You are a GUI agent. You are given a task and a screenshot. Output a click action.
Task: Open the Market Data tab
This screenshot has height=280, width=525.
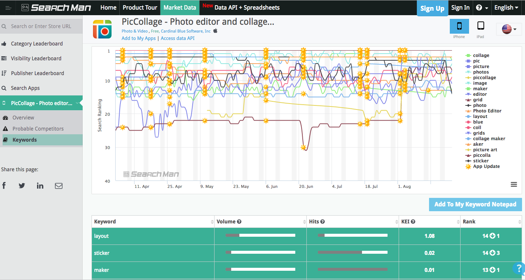180,7
